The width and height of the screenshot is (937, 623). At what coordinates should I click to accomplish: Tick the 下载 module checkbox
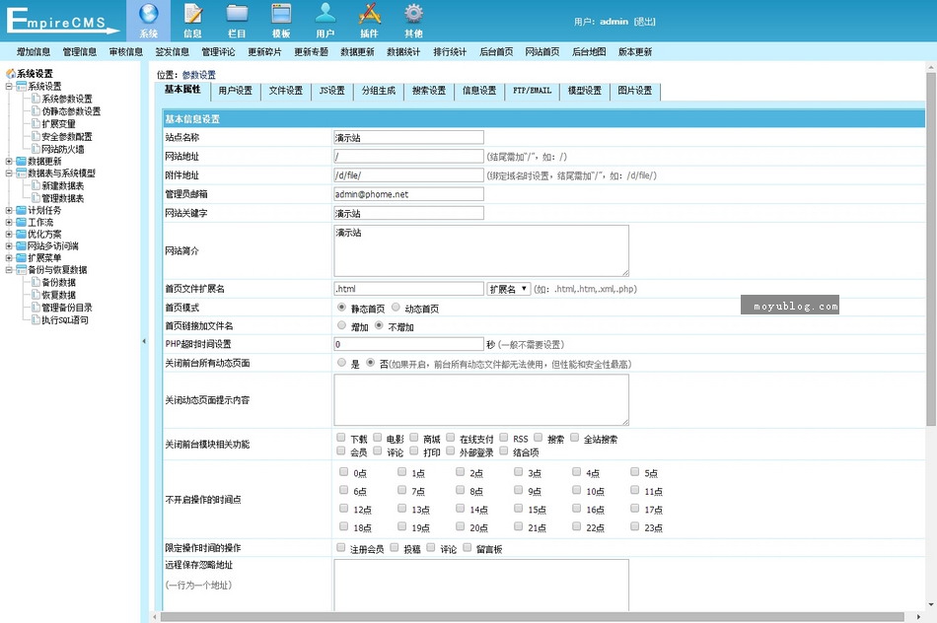340,438
